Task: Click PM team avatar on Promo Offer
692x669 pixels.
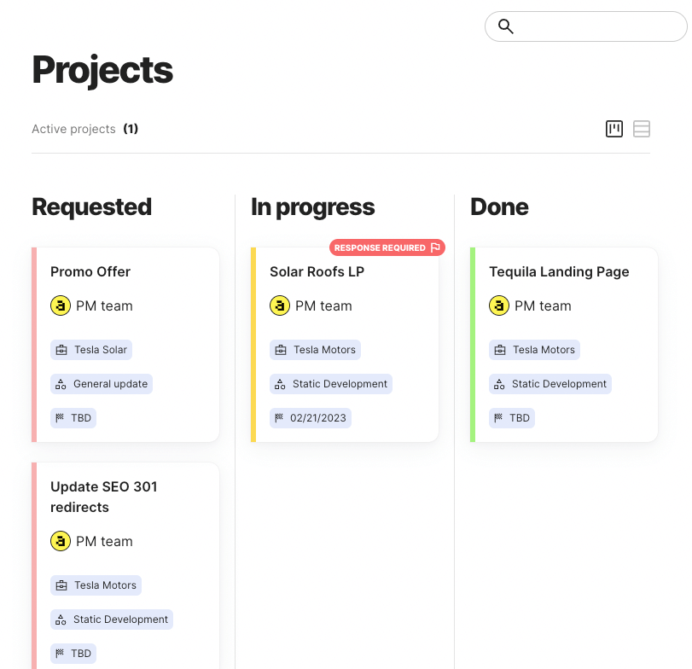Action: coord(61,305)
